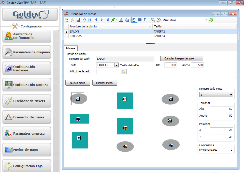Open Diseñador de tickets from sidebar

pos(27,101)
